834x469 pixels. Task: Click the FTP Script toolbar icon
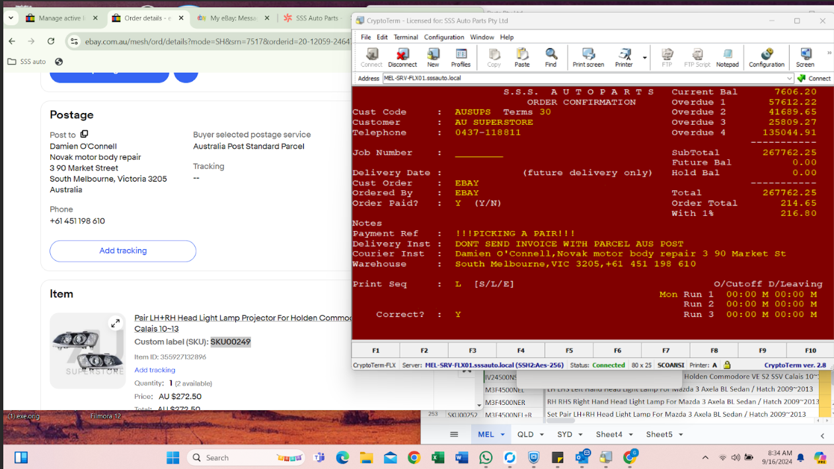point(697,57)
